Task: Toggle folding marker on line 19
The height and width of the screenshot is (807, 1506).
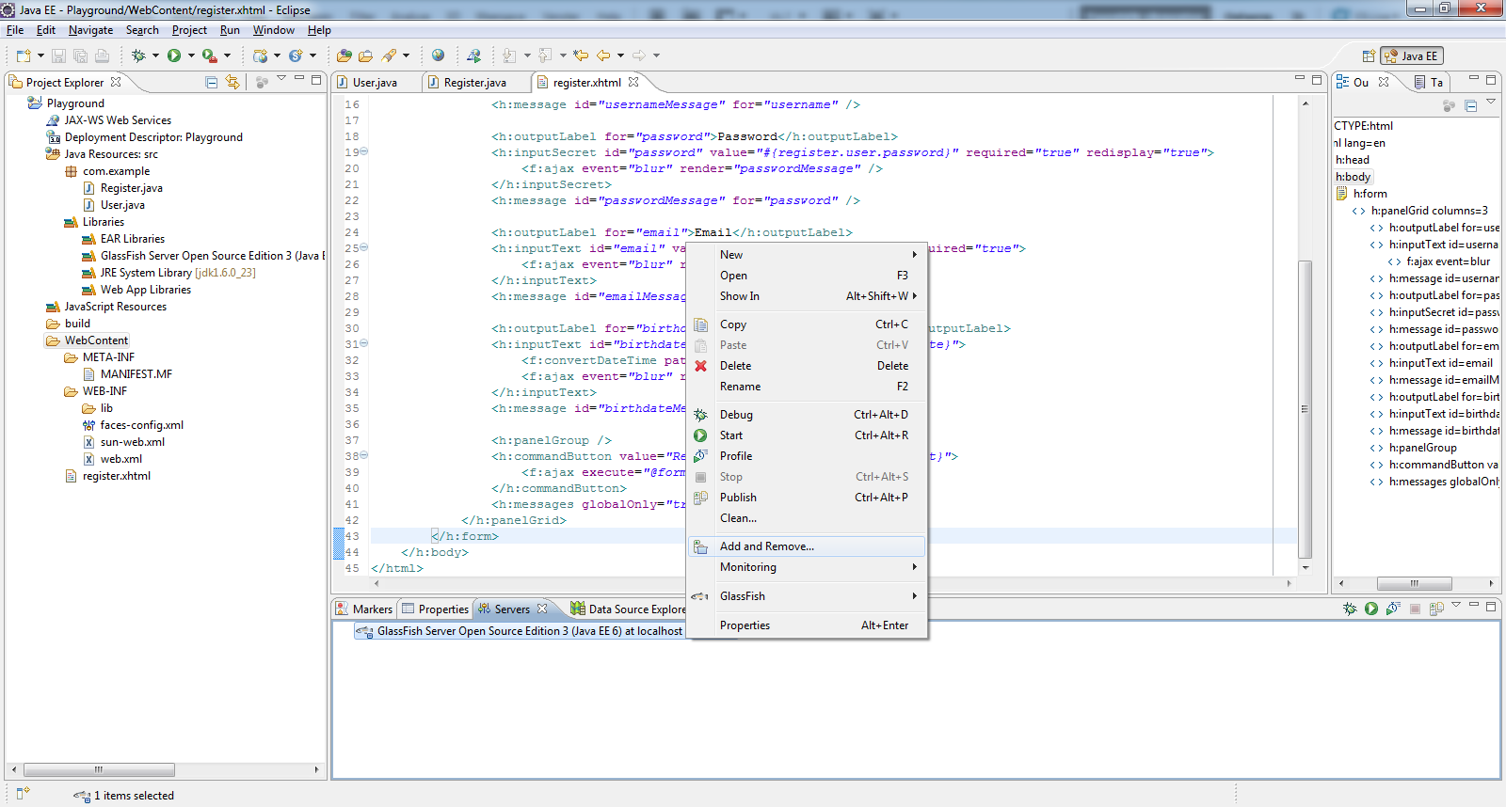Action: pos(364,151)
